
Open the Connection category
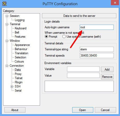(x=17, y=66)
